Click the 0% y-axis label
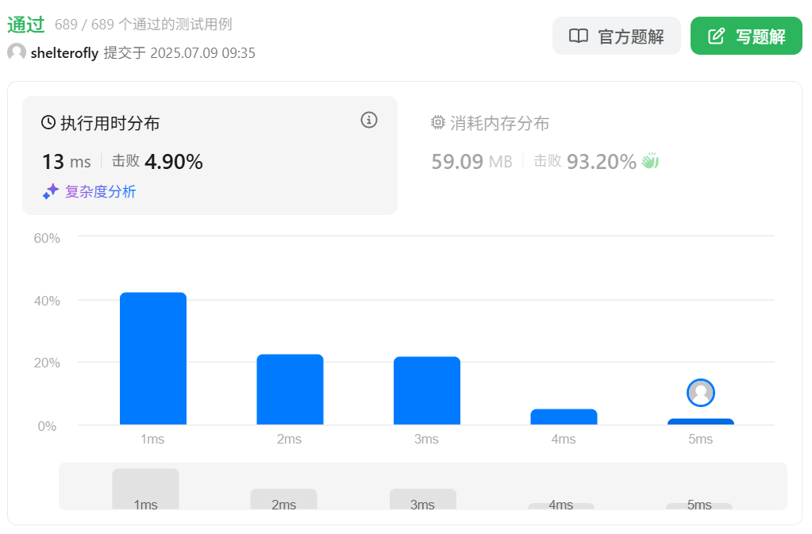 [x=47, y=426]
